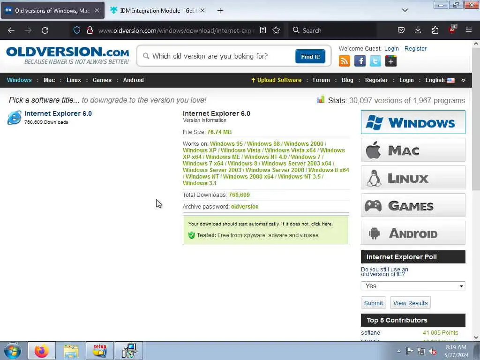This screenshot has width=480, height=360.
Task: Open the list all tabs chevron
Action: coord(405,10)
